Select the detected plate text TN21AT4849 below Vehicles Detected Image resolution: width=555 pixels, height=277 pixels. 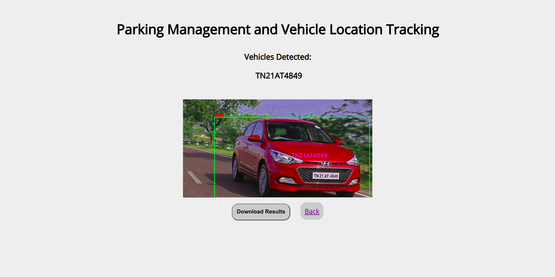[278, 76]
